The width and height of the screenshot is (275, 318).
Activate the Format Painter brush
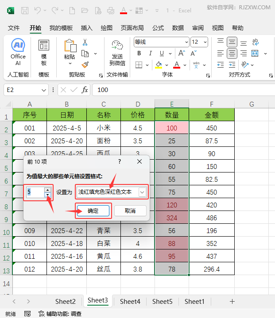pyautogui.click(x=85, y=65)
